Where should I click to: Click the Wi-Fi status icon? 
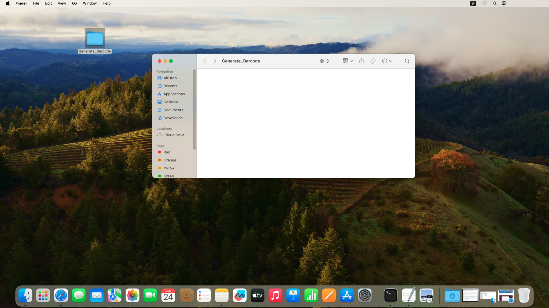[485, 3]
